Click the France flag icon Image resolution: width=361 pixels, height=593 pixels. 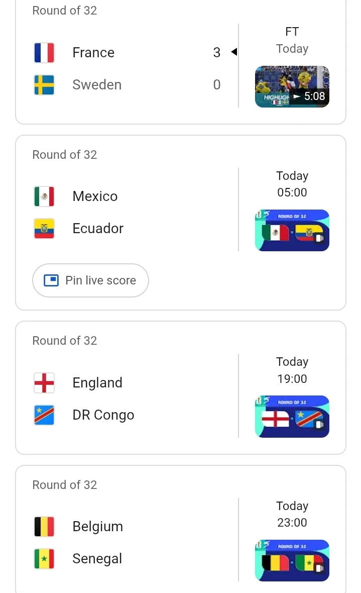click(x=44, y=53)
